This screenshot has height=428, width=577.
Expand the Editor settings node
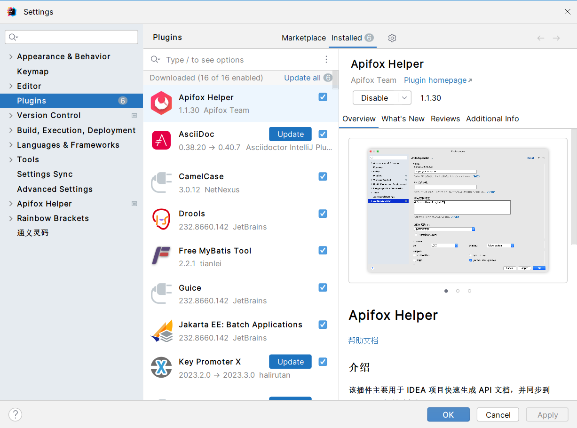[11, 86]
